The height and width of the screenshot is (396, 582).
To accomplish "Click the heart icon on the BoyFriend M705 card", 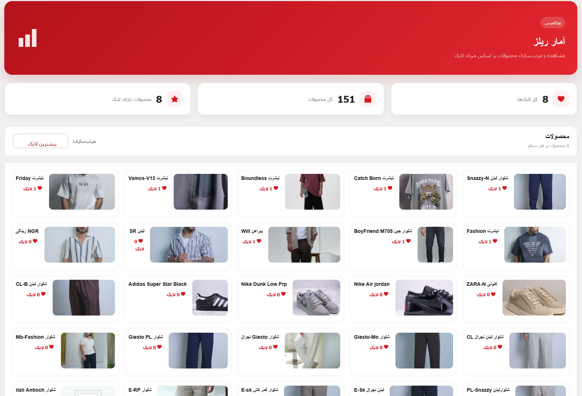I will tap(408, 241).
